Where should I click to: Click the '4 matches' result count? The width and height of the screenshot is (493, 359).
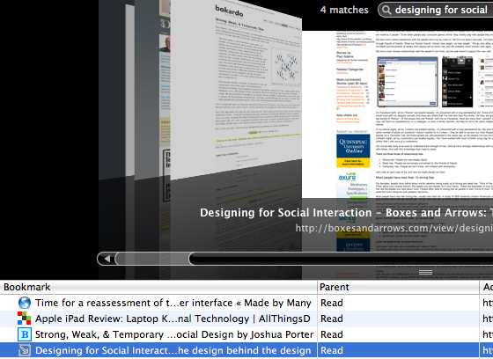click(x=344, y=10)
